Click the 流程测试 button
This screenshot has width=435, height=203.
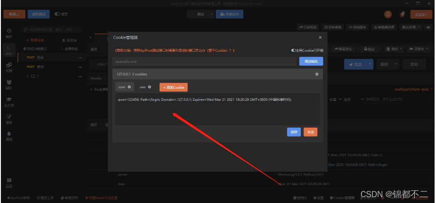tap(39, 14)
